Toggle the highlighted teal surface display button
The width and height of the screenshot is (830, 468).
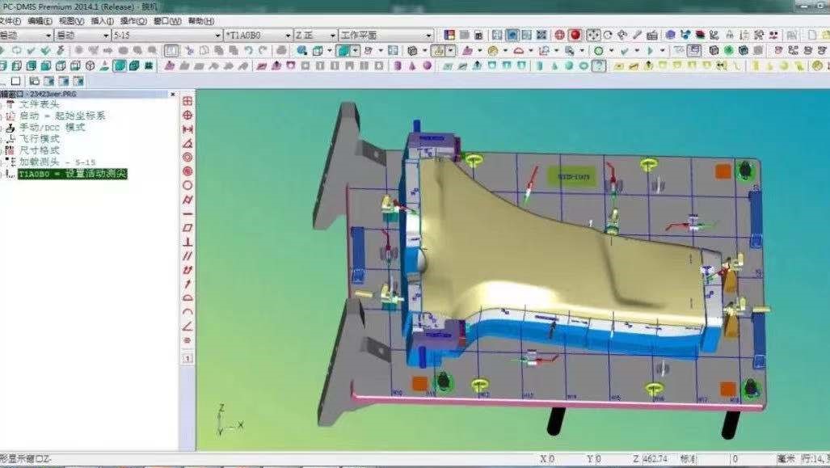tap(344, 50)
